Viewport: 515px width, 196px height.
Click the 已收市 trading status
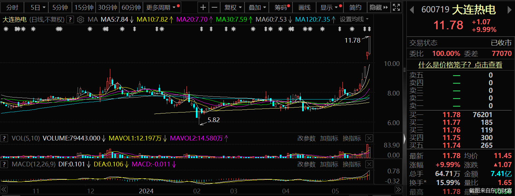501,43
